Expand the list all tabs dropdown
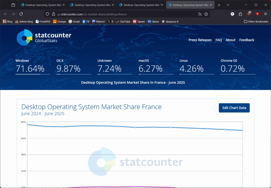The image size is (271, 188). point(228,5)
